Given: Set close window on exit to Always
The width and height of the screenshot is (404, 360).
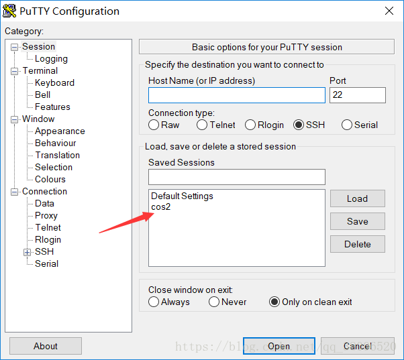Looking at the screenshot, I should click(154, 302).
